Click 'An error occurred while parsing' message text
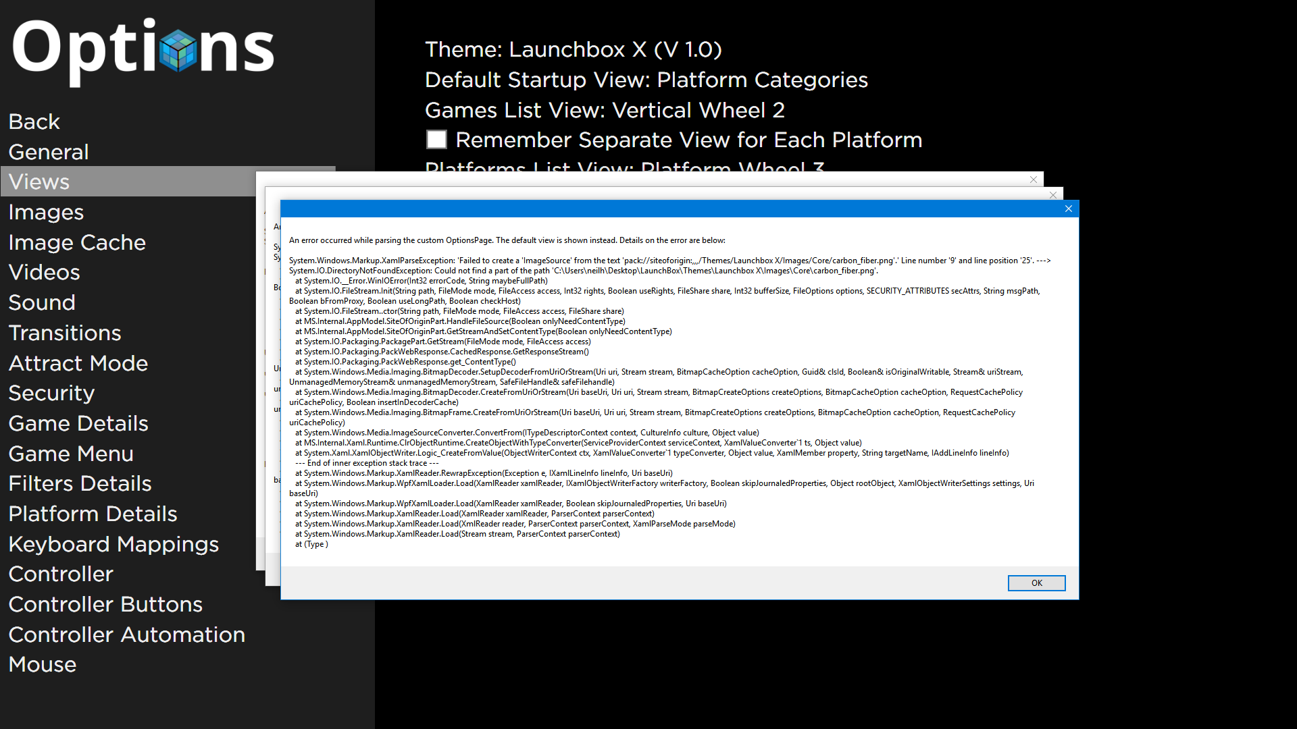 [507, 240]
